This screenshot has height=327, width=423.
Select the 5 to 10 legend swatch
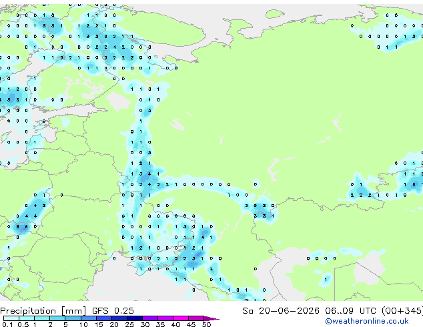[x=73, y=318]
